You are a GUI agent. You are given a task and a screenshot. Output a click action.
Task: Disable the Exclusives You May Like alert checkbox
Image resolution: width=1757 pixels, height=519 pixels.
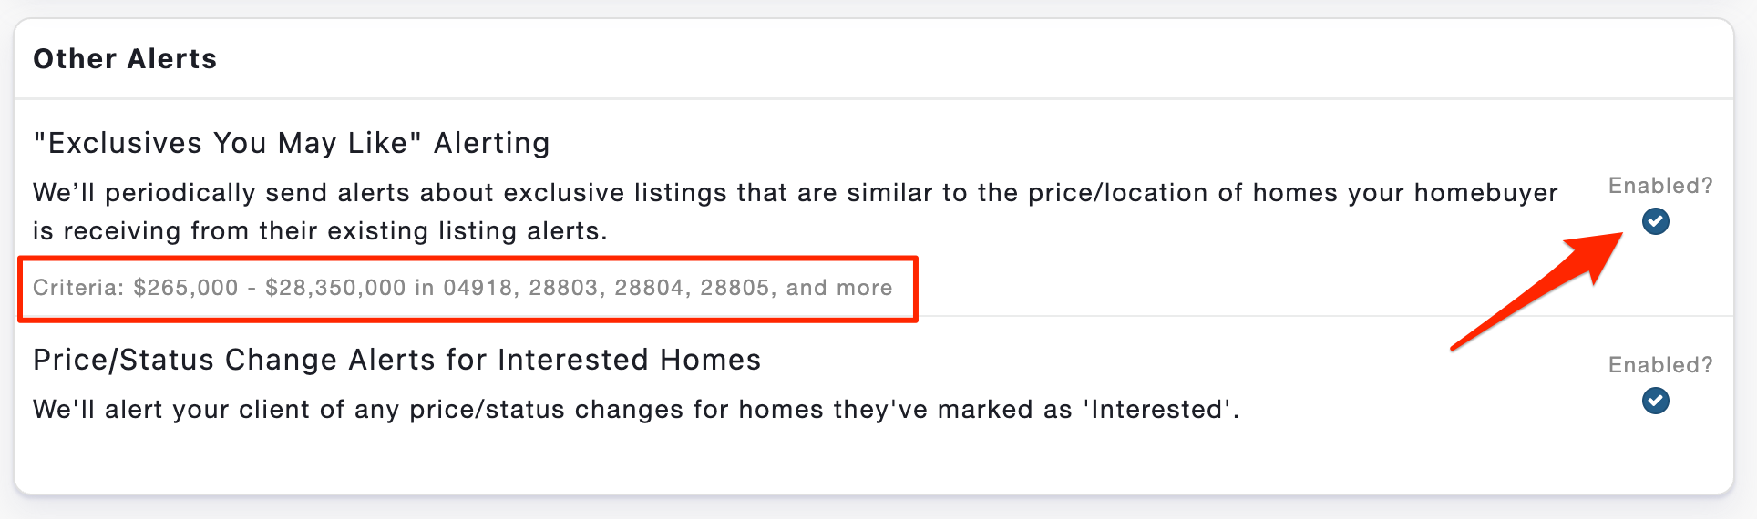1655,221
